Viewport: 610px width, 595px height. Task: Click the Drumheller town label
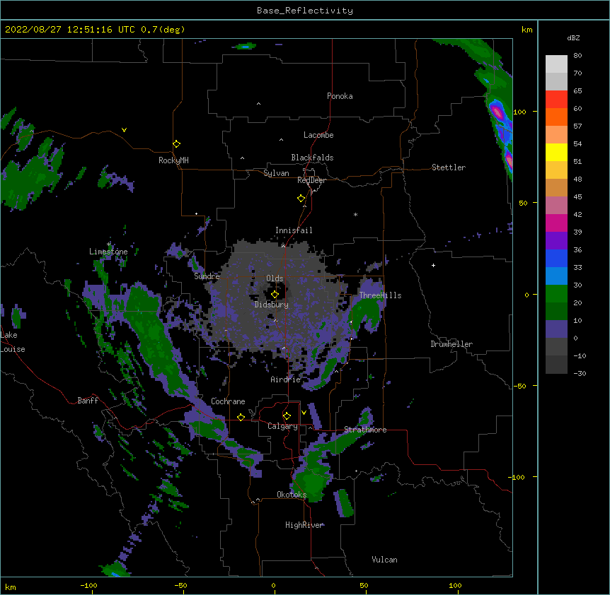pos(451,344)
